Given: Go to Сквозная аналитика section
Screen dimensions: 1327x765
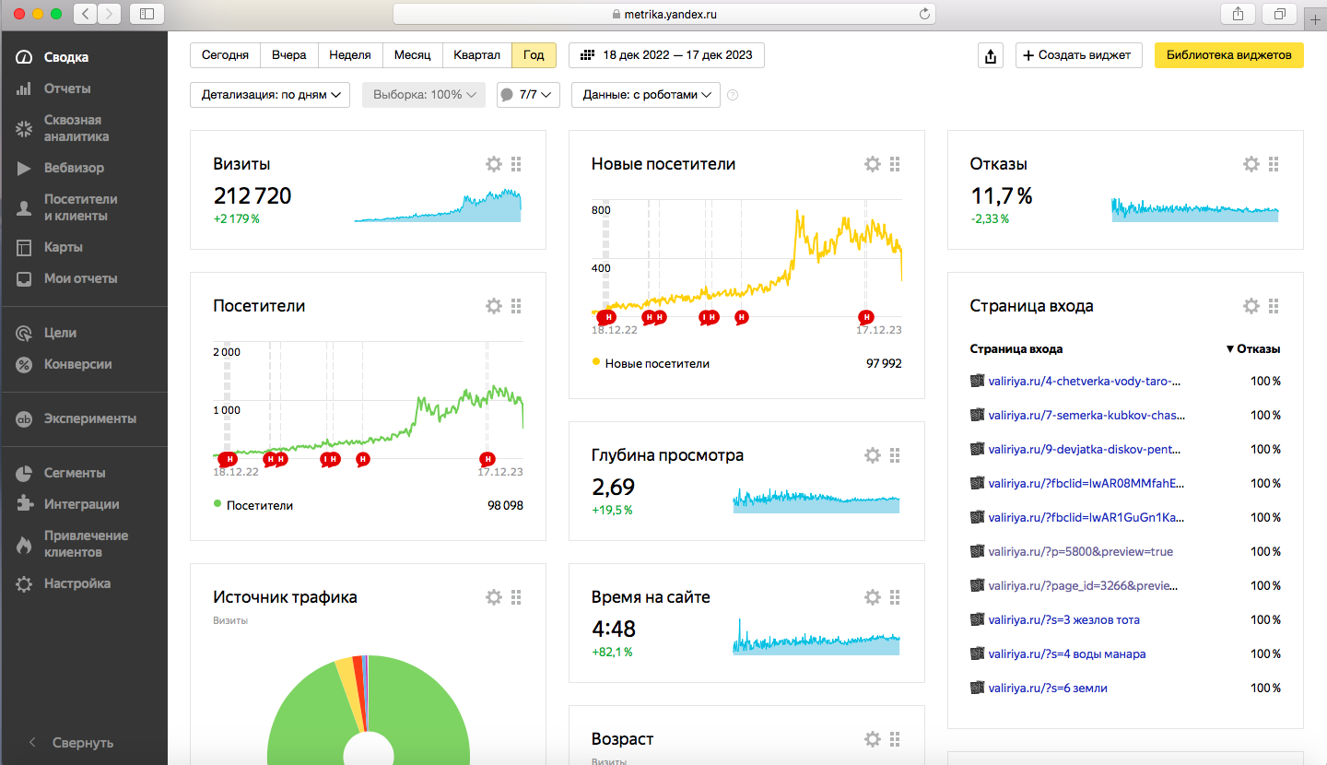Looking at the screenshot, I should (76, 128).
